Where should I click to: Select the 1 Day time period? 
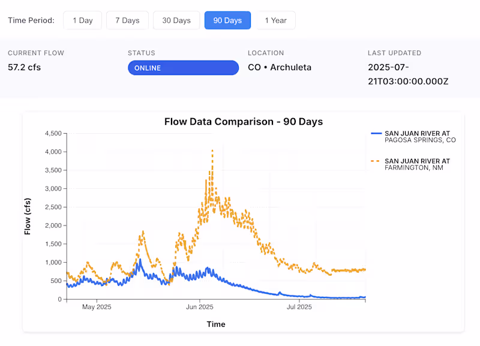pyautogui.click(x=83, y=20)
